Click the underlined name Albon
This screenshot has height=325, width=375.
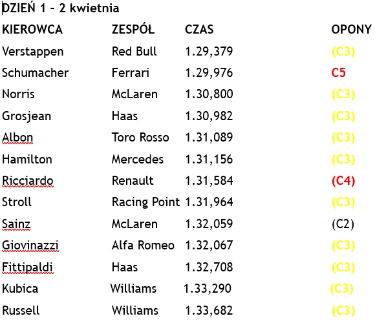(17, 138)
